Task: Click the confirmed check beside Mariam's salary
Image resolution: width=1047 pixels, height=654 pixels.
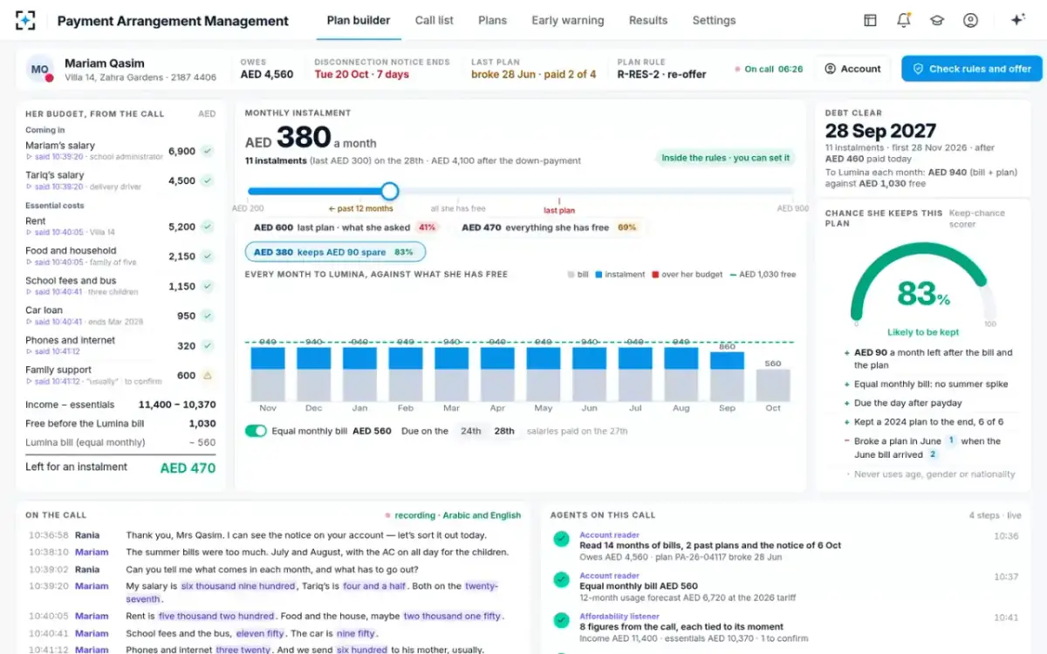Action: pyautogui.click(x=207, y=151)
